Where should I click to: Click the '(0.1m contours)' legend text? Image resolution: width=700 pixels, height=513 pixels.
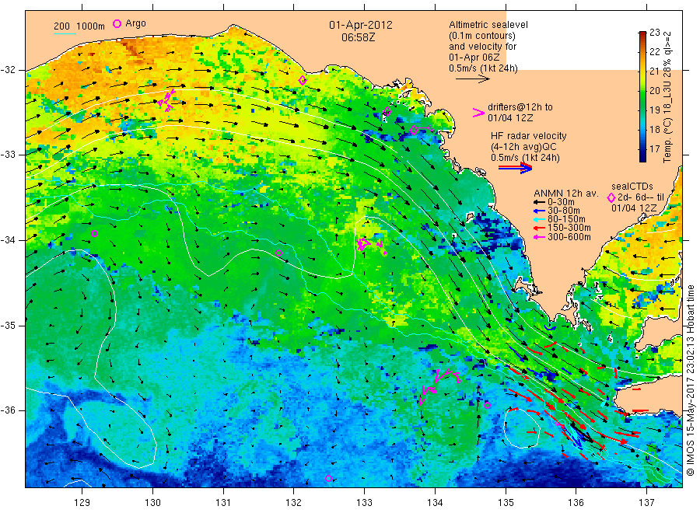482,36
